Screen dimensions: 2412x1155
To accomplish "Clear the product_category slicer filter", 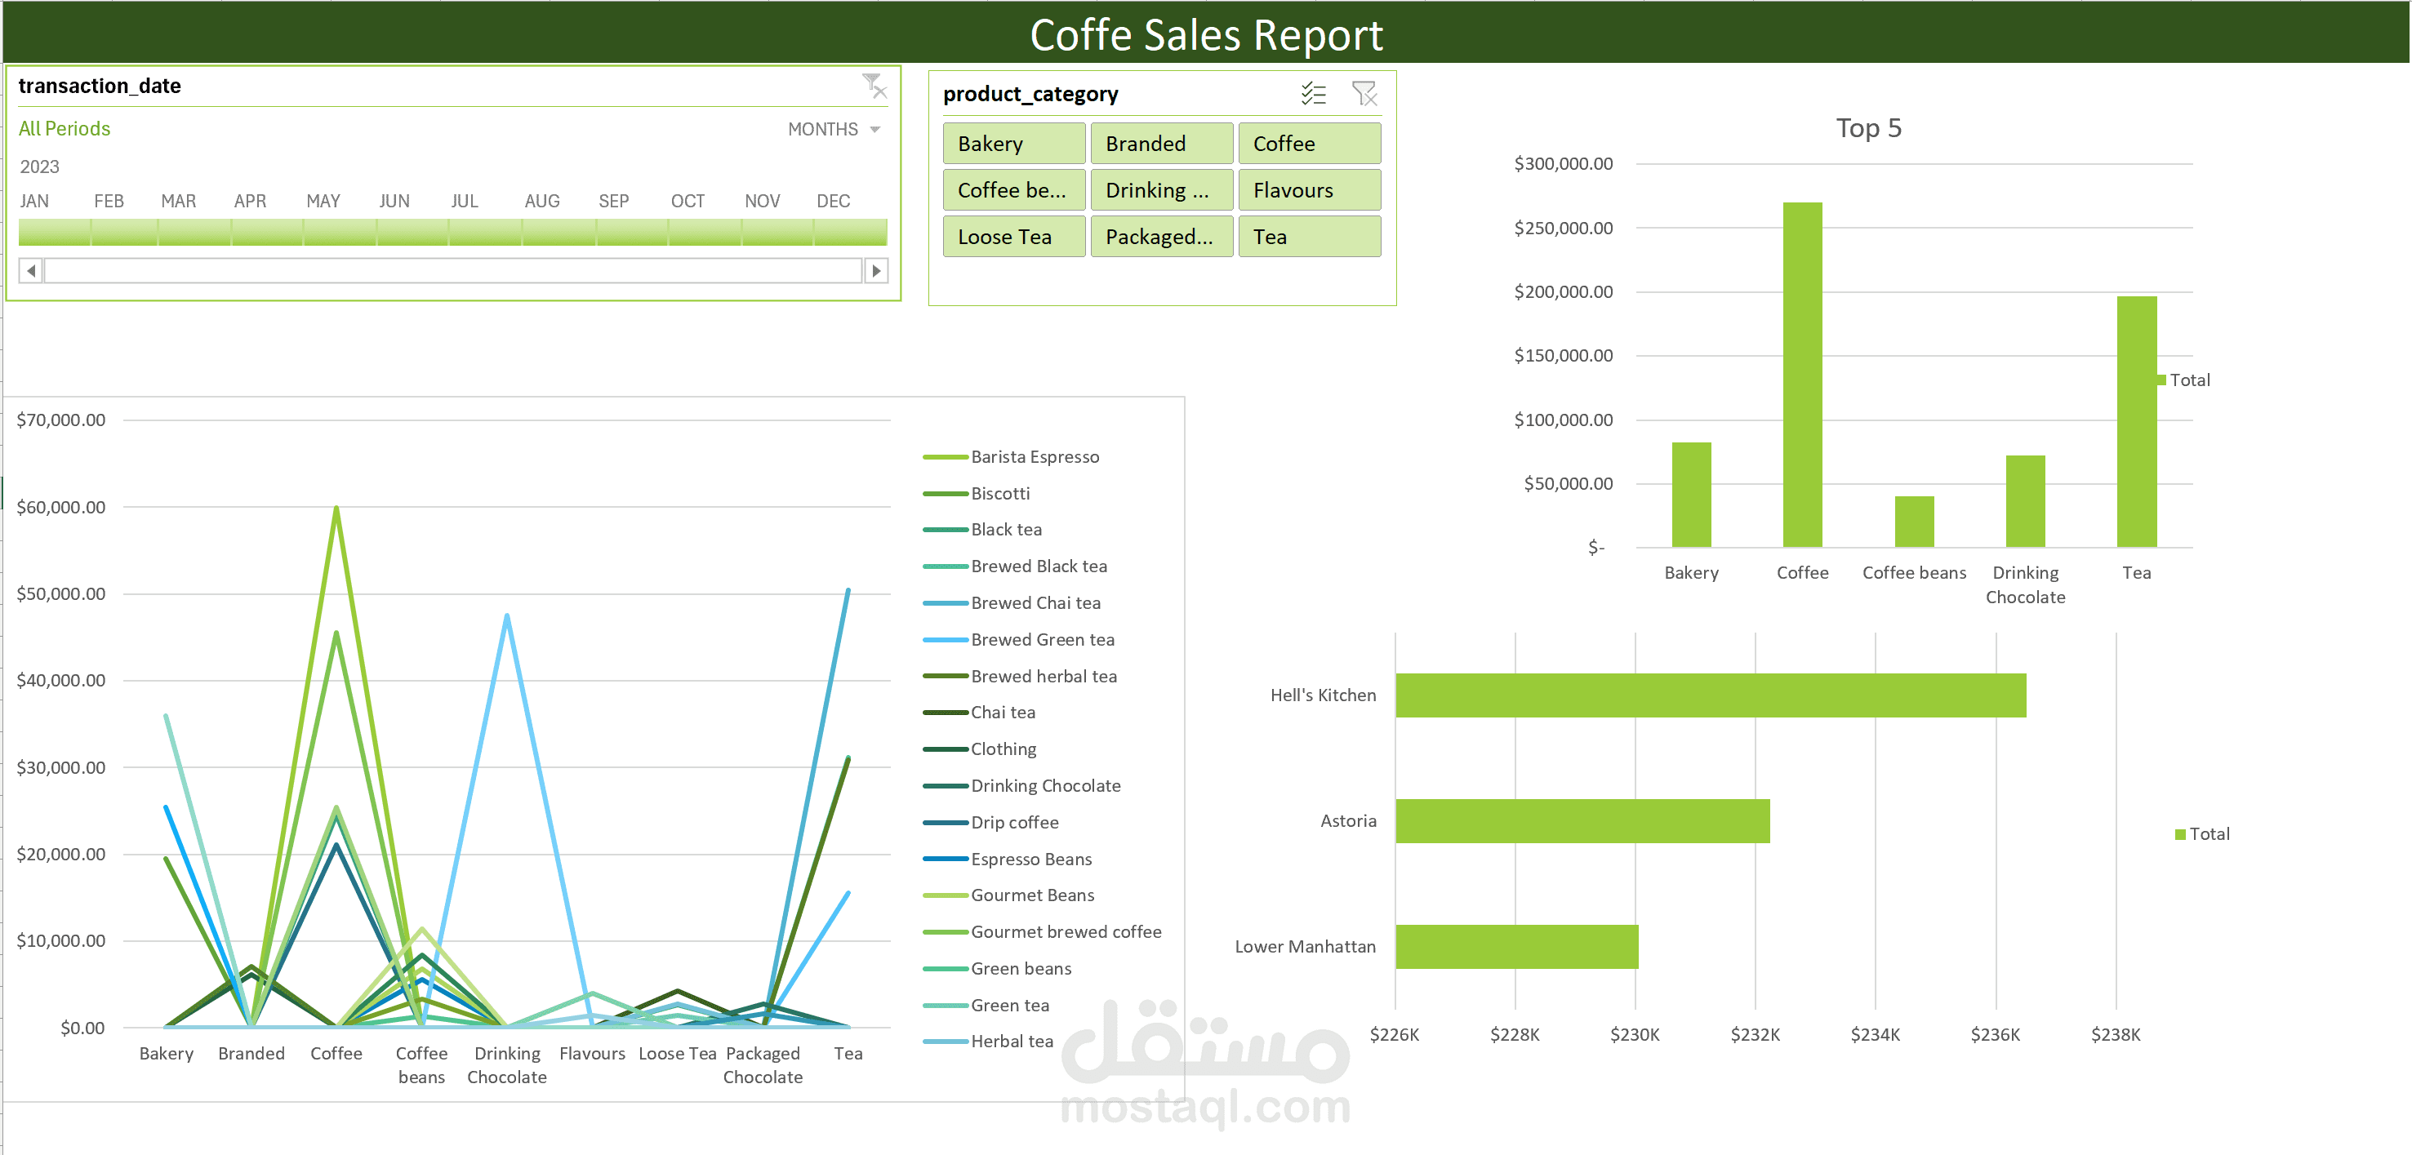I will pos(1365,94).
